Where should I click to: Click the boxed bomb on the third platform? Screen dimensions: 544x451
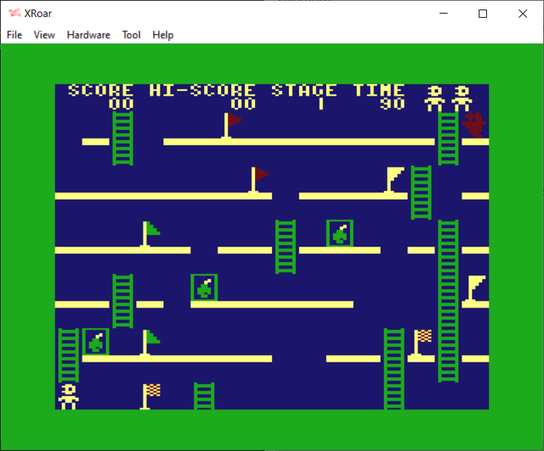point(340,234)
